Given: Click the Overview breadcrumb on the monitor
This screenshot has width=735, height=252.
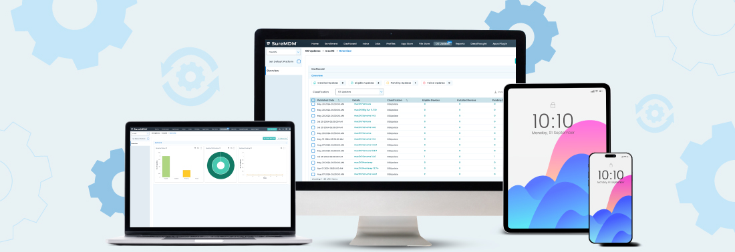Looking at the screenshot, I should (345, 51).
